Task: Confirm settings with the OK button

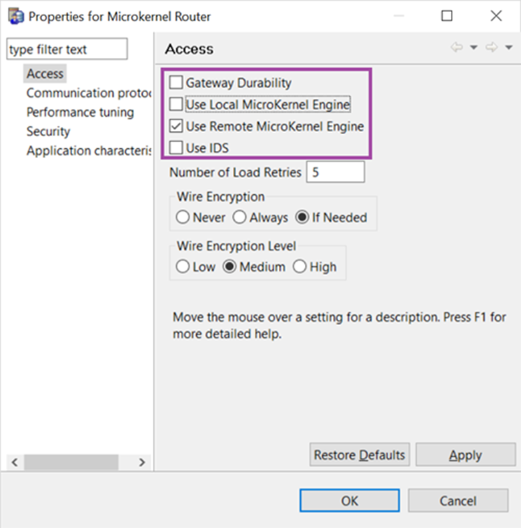Action: (350, 501)
